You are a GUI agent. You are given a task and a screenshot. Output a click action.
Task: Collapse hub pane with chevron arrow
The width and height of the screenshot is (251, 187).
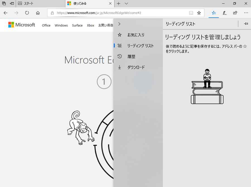119,24
